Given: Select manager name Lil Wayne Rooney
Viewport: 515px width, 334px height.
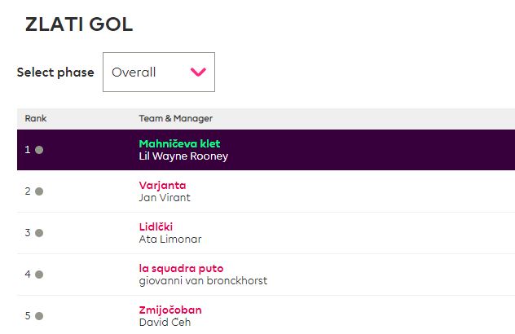Looking at the screenshot, I should point(183,156).
